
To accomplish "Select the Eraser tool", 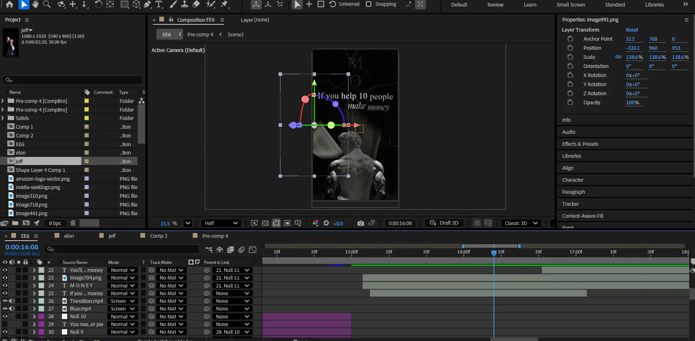I will click(x=196, y=4).
